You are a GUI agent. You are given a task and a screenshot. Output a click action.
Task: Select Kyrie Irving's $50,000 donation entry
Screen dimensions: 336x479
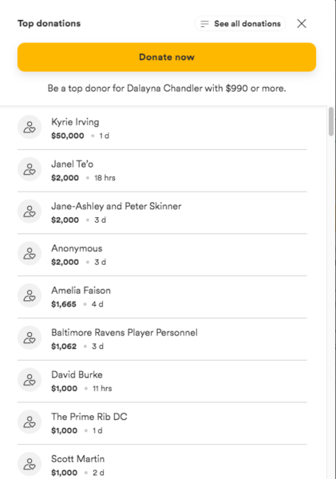tap(162, 129)
